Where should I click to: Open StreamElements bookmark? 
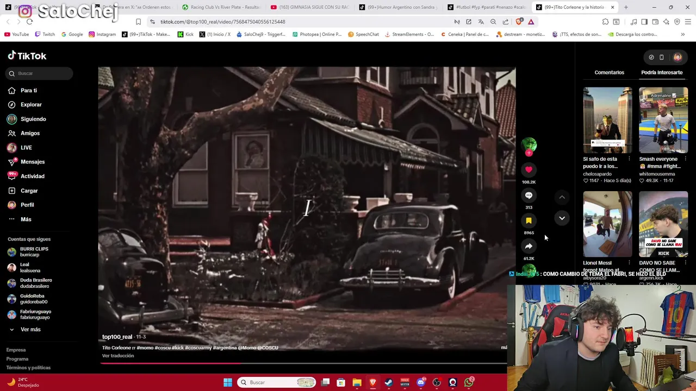point(409,34)
